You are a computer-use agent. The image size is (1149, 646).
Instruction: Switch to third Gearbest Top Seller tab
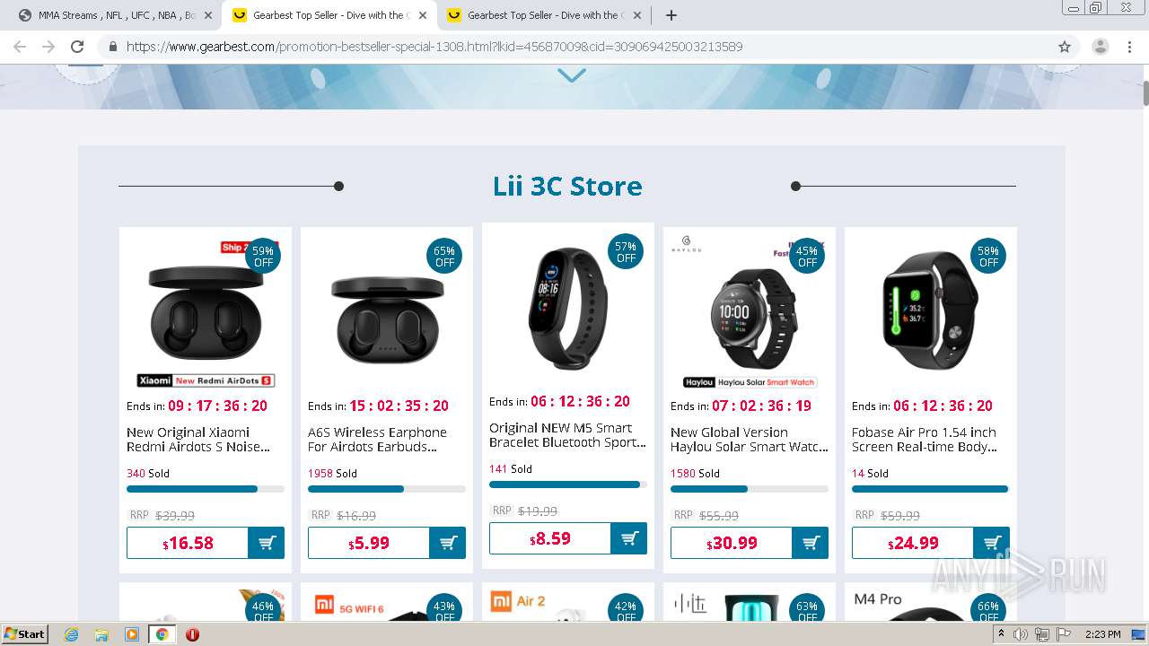(x=543, y=15)
